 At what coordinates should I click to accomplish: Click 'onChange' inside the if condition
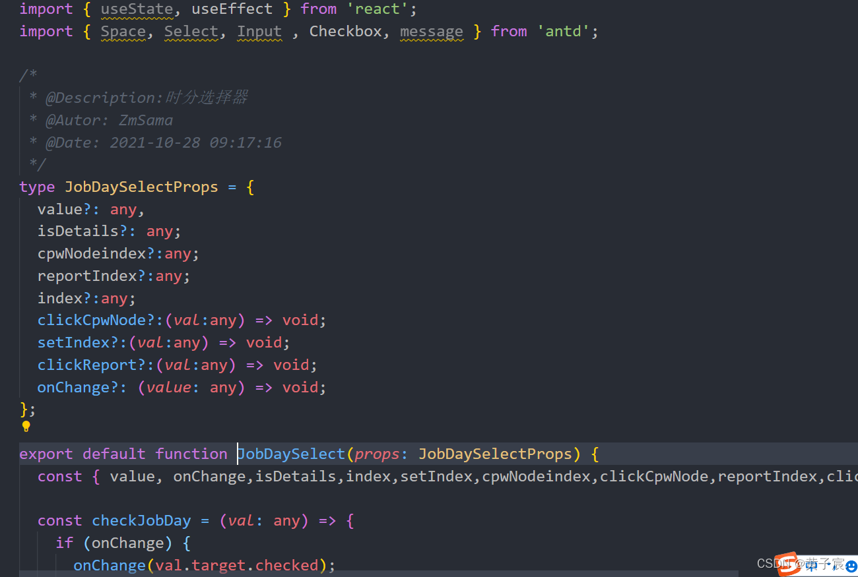click(x=127, y=543)
